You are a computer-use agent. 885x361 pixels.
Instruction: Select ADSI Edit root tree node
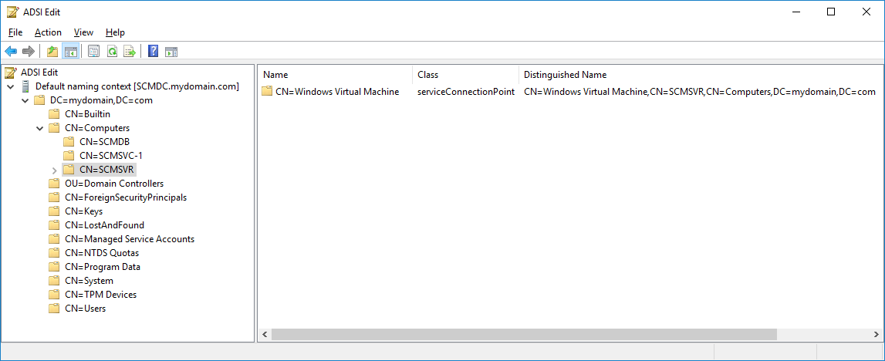39,73
